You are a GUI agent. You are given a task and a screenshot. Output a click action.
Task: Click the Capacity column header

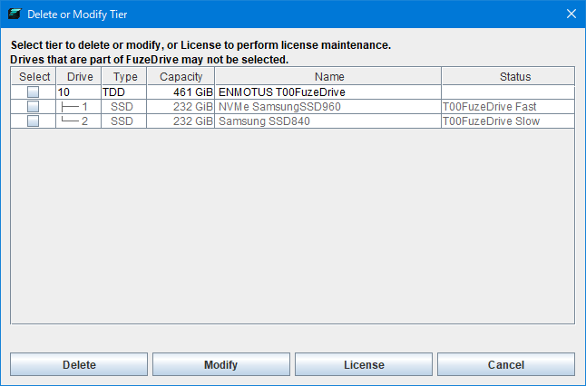click(181, 76)
